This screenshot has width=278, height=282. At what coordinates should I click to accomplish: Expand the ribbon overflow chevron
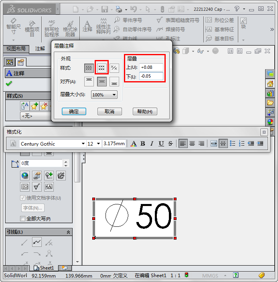pos(272,29)
